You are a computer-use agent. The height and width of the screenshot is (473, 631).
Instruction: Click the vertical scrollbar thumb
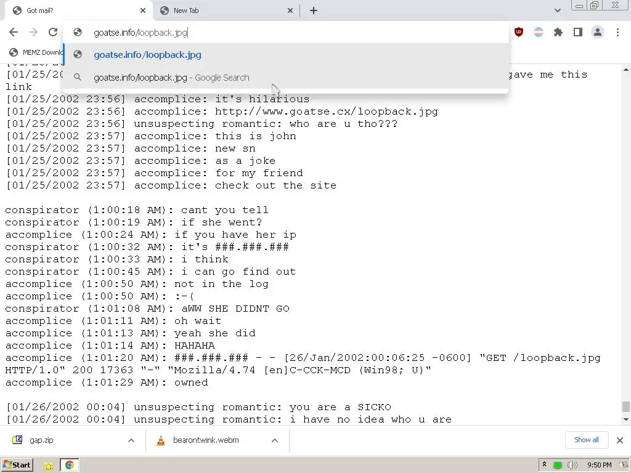[x=626, y=406]
